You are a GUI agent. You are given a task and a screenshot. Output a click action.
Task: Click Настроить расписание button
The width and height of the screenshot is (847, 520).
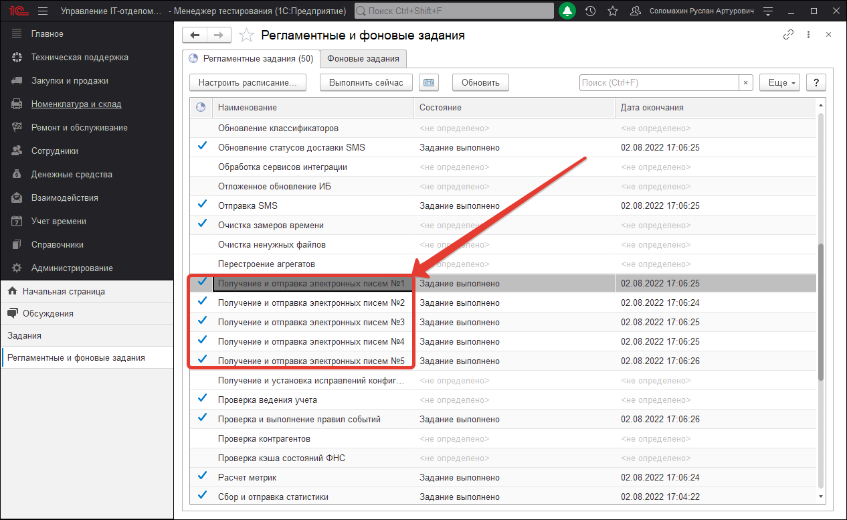[x=248, y=82]
